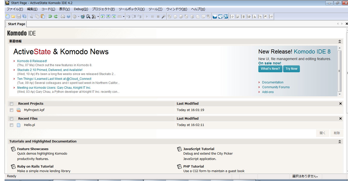
Task: Click the 削除 button
Action: click(x=337, y=133)
